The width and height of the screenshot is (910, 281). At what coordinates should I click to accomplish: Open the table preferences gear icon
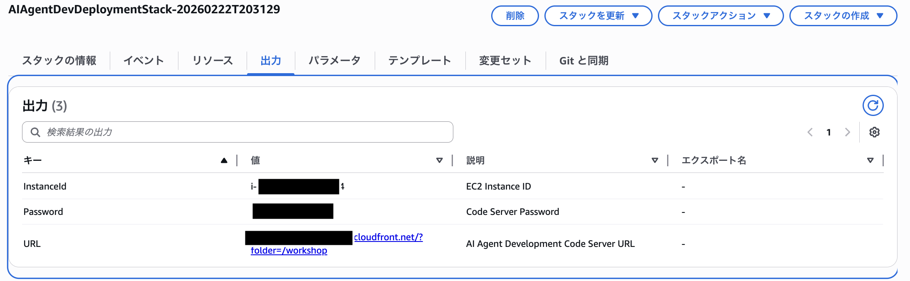[x=874, y=132]
